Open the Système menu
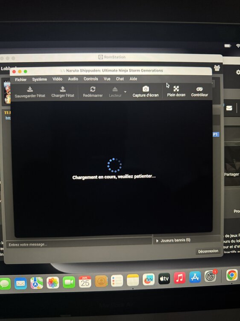This screenshot has width=240, height=321. (x=39, y=79)
